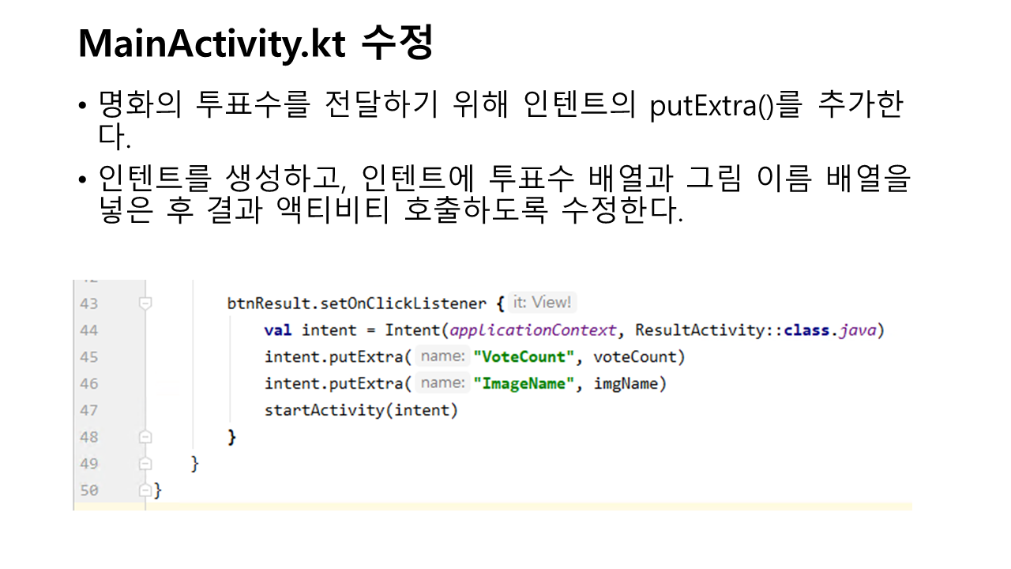Click the fold end marker on line 49

tap(145, 464)
